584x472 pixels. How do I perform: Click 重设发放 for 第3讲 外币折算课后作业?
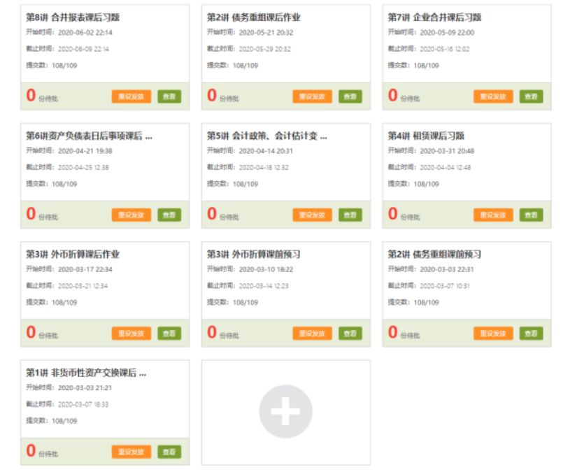(x=131, y=334)
